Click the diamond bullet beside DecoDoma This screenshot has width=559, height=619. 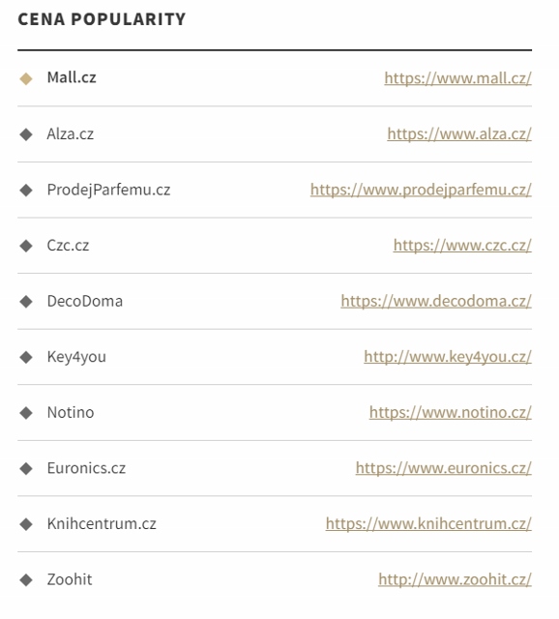point(26,302)
